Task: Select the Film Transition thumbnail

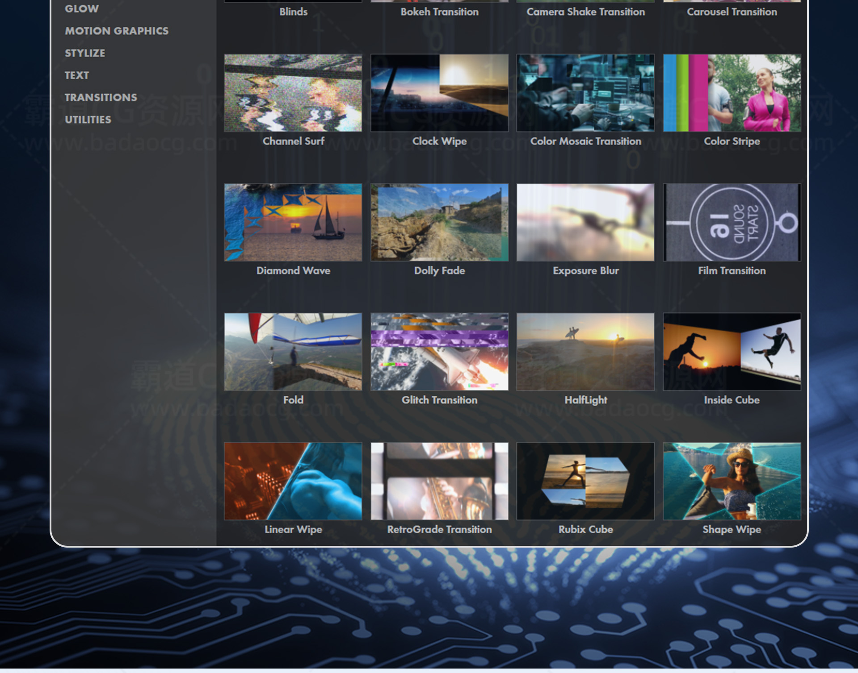Action: (x=732, y=222)
